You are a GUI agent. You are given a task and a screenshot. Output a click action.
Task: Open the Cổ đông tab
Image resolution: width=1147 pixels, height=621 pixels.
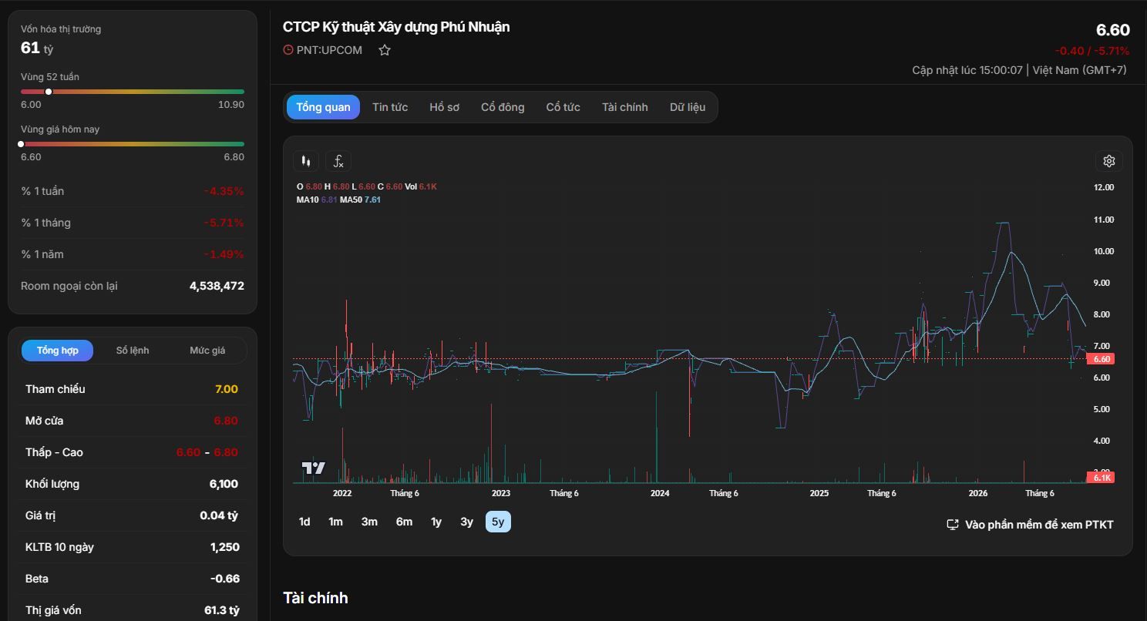[503, 107]
